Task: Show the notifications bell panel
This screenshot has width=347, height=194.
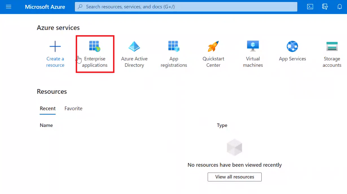Action: [x=340, y=7]
